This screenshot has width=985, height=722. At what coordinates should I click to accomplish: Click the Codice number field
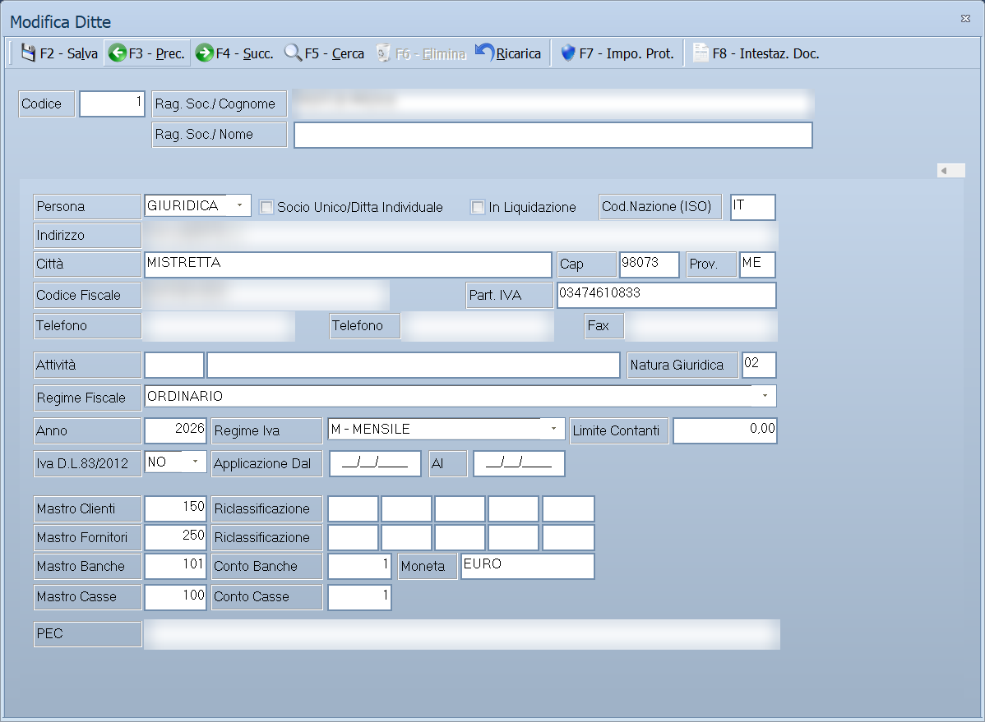point(112,103)
